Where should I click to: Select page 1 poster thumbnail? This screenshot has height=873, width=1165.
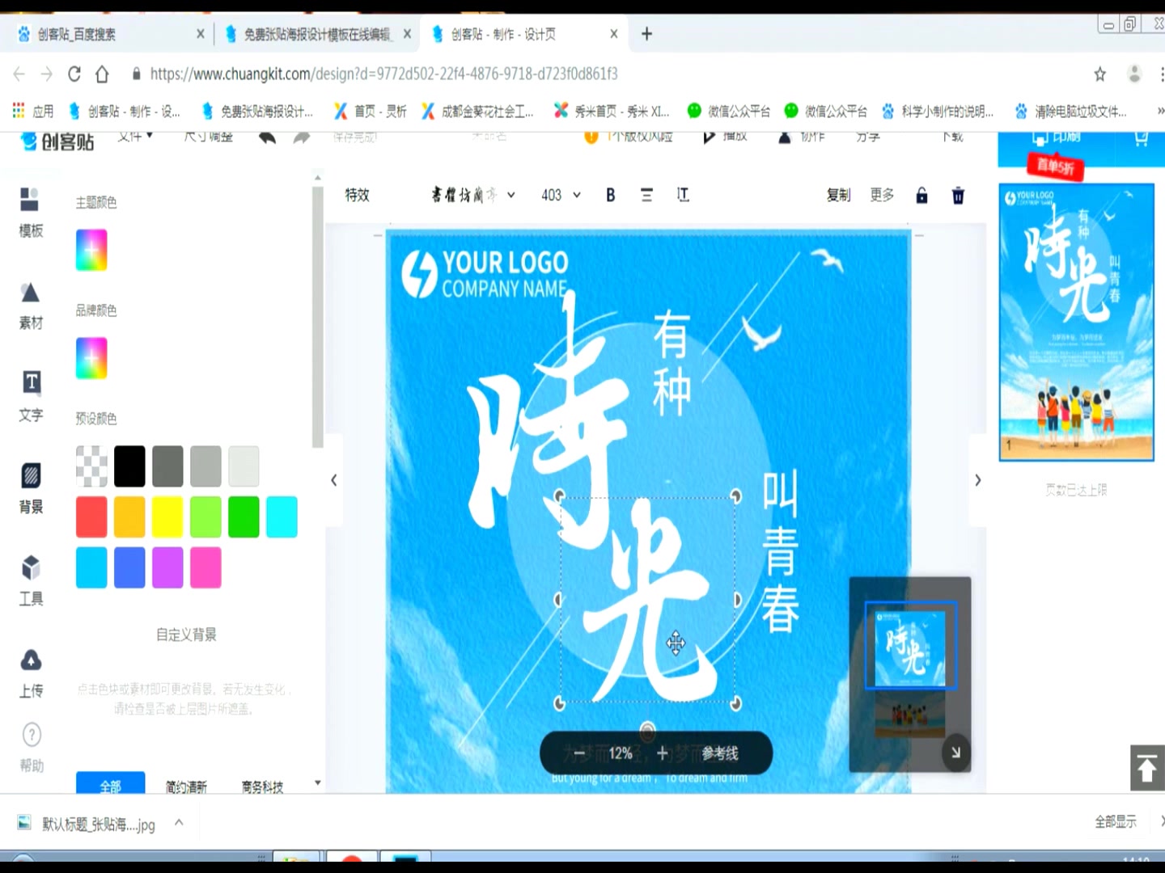click(x=1076, y=323)
